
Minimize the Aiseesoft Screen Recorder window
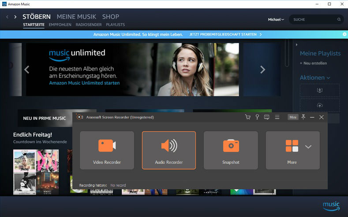pos(312,117)
